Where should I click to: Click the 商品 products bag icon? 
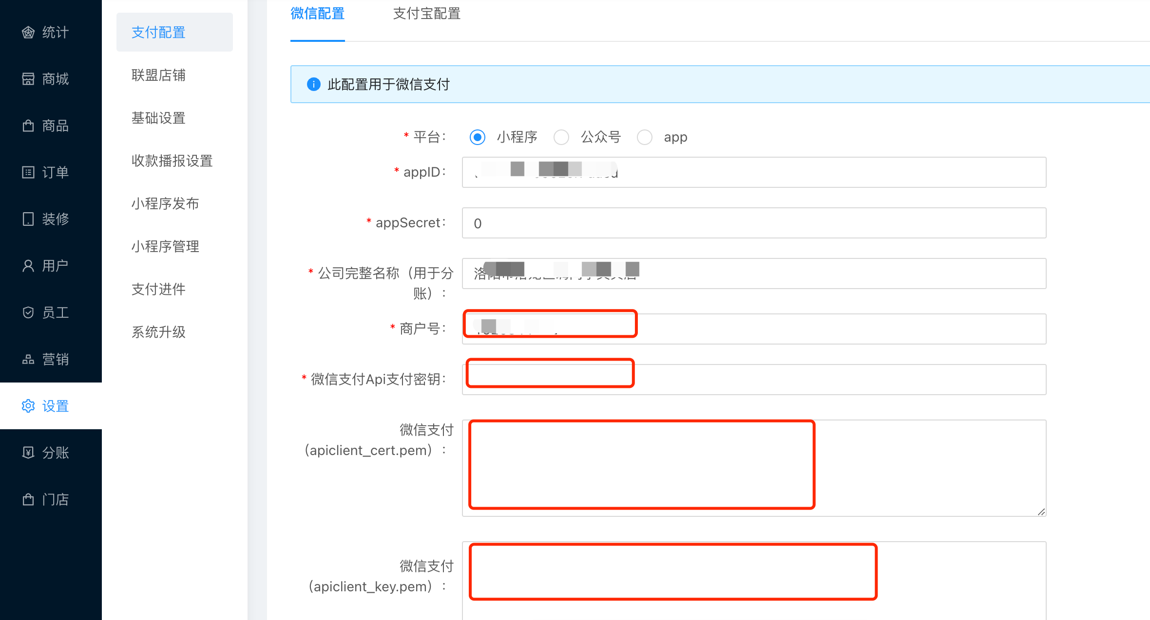pyautogui.click(x=28, y=126)
